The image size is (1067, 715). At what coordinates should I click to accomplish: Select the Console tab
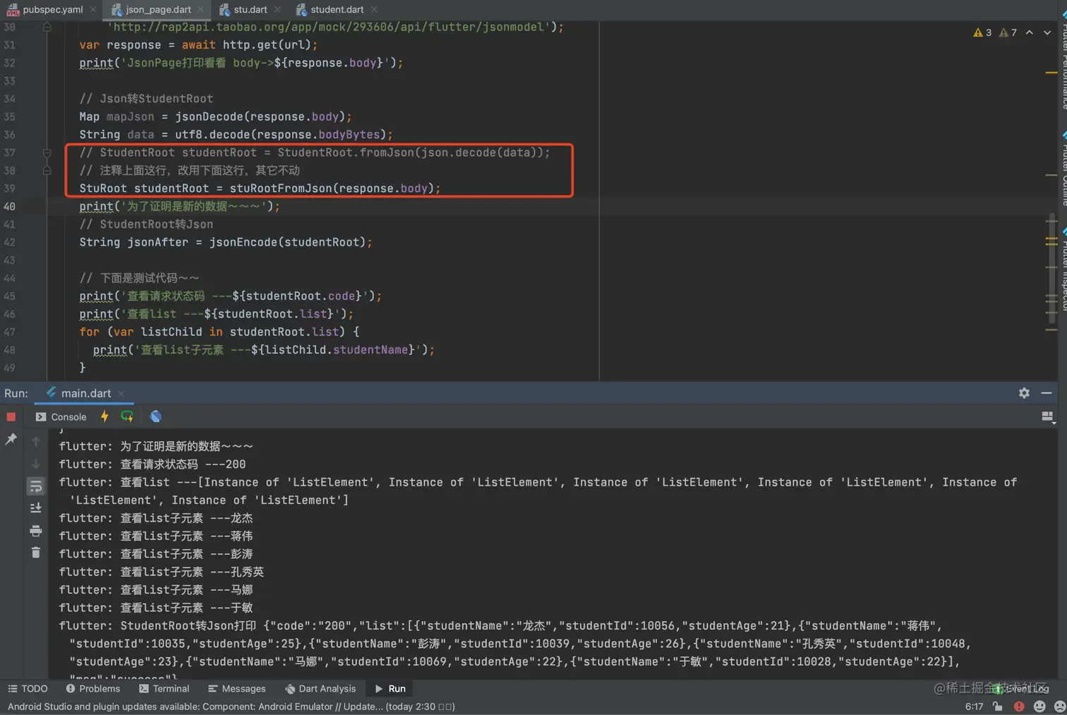pos(61,417)
